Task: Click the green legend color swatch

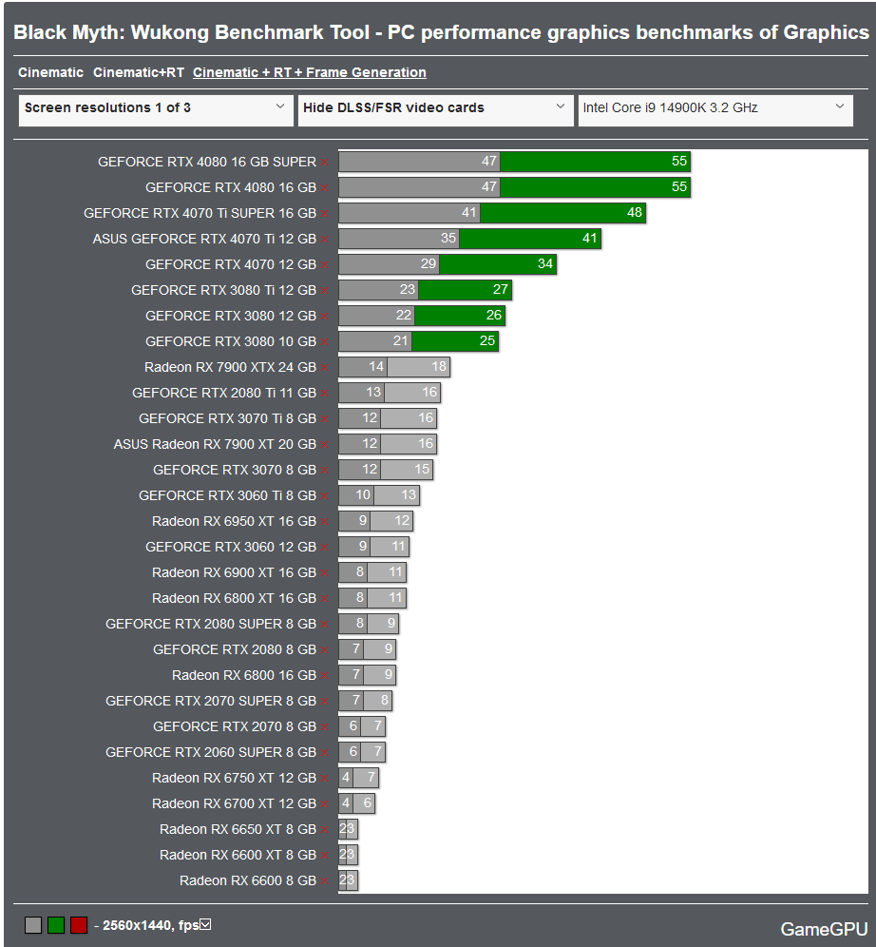Action: point(56,925)
